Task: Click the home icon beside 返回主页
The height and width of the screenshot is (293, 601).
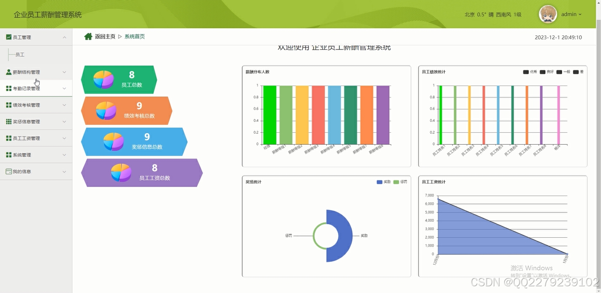Action: pos(88,36)
